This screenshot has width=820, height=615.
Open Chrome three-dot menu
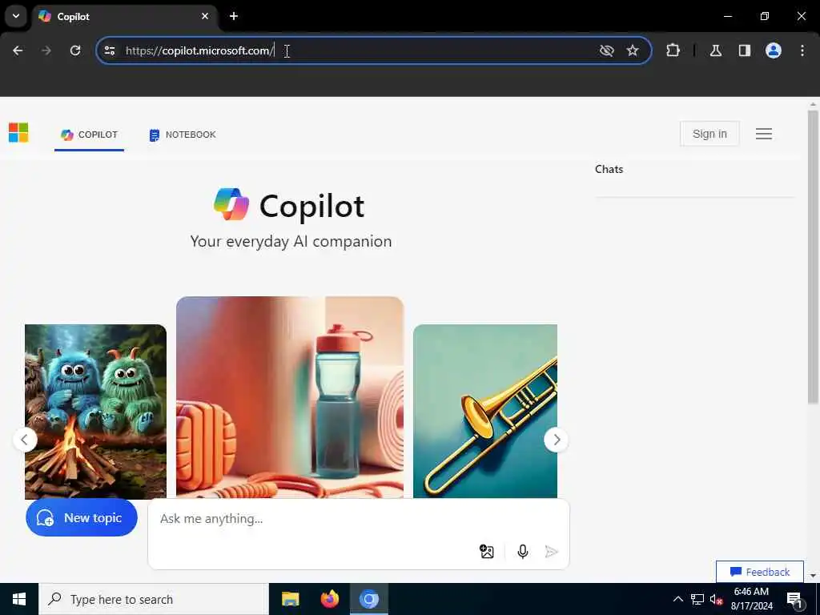point(802,50)
